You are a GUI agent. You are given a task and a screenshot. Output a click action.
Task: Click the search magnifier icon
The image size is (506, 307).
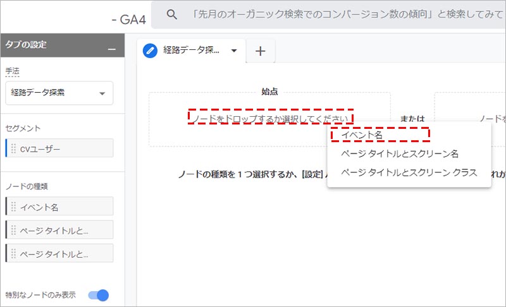(171, 14)
